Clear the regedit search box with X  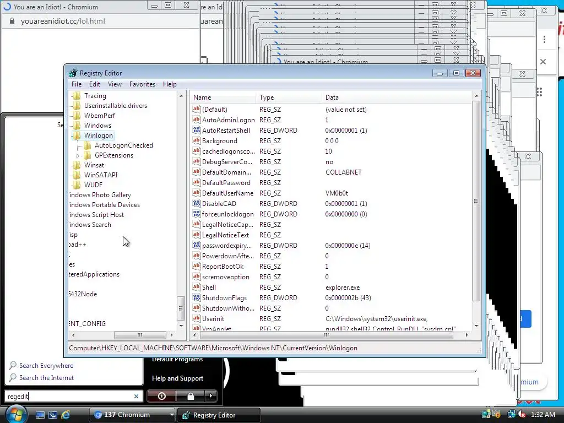137,396
